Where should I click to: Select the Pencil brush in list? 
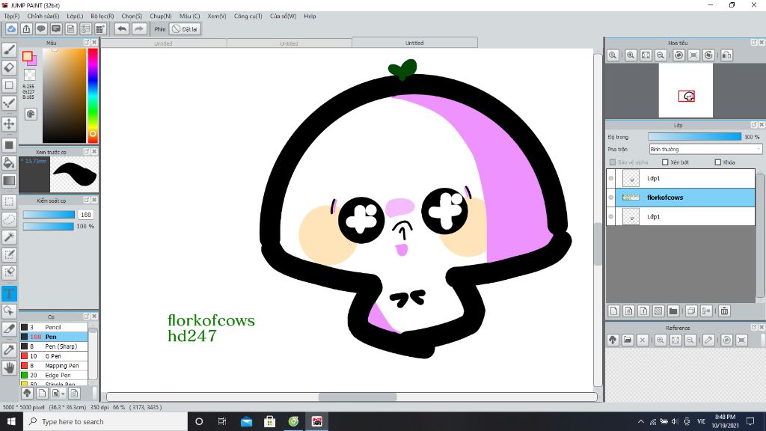54,327
